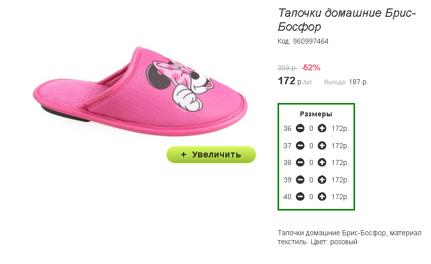Click the green Увеличить button
The width and height of the screenshot is (431, 264).
pos(211,155)
